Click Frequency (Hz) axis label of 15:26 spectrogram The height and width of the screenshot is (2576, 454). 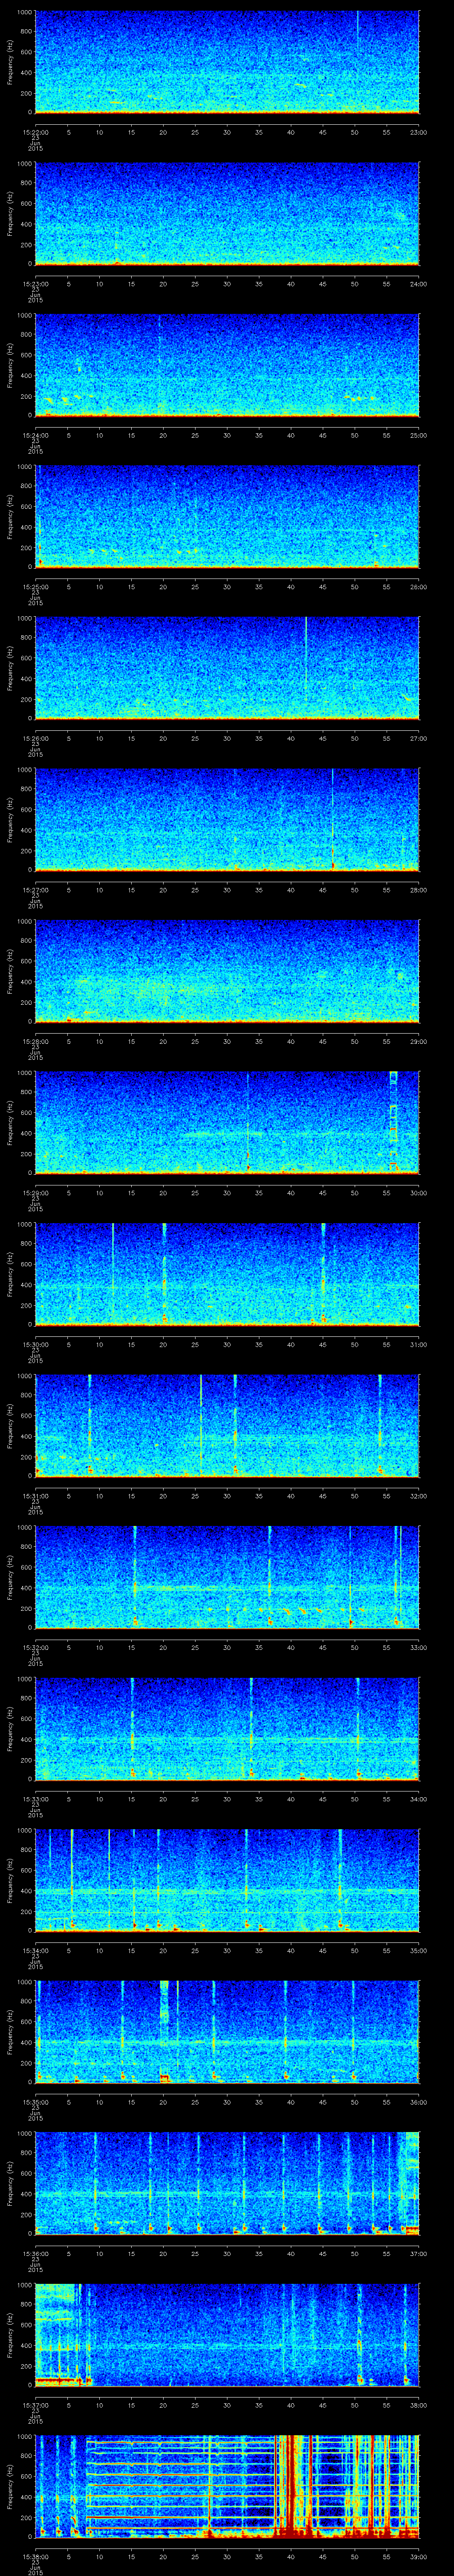click(x=10, y=668)
